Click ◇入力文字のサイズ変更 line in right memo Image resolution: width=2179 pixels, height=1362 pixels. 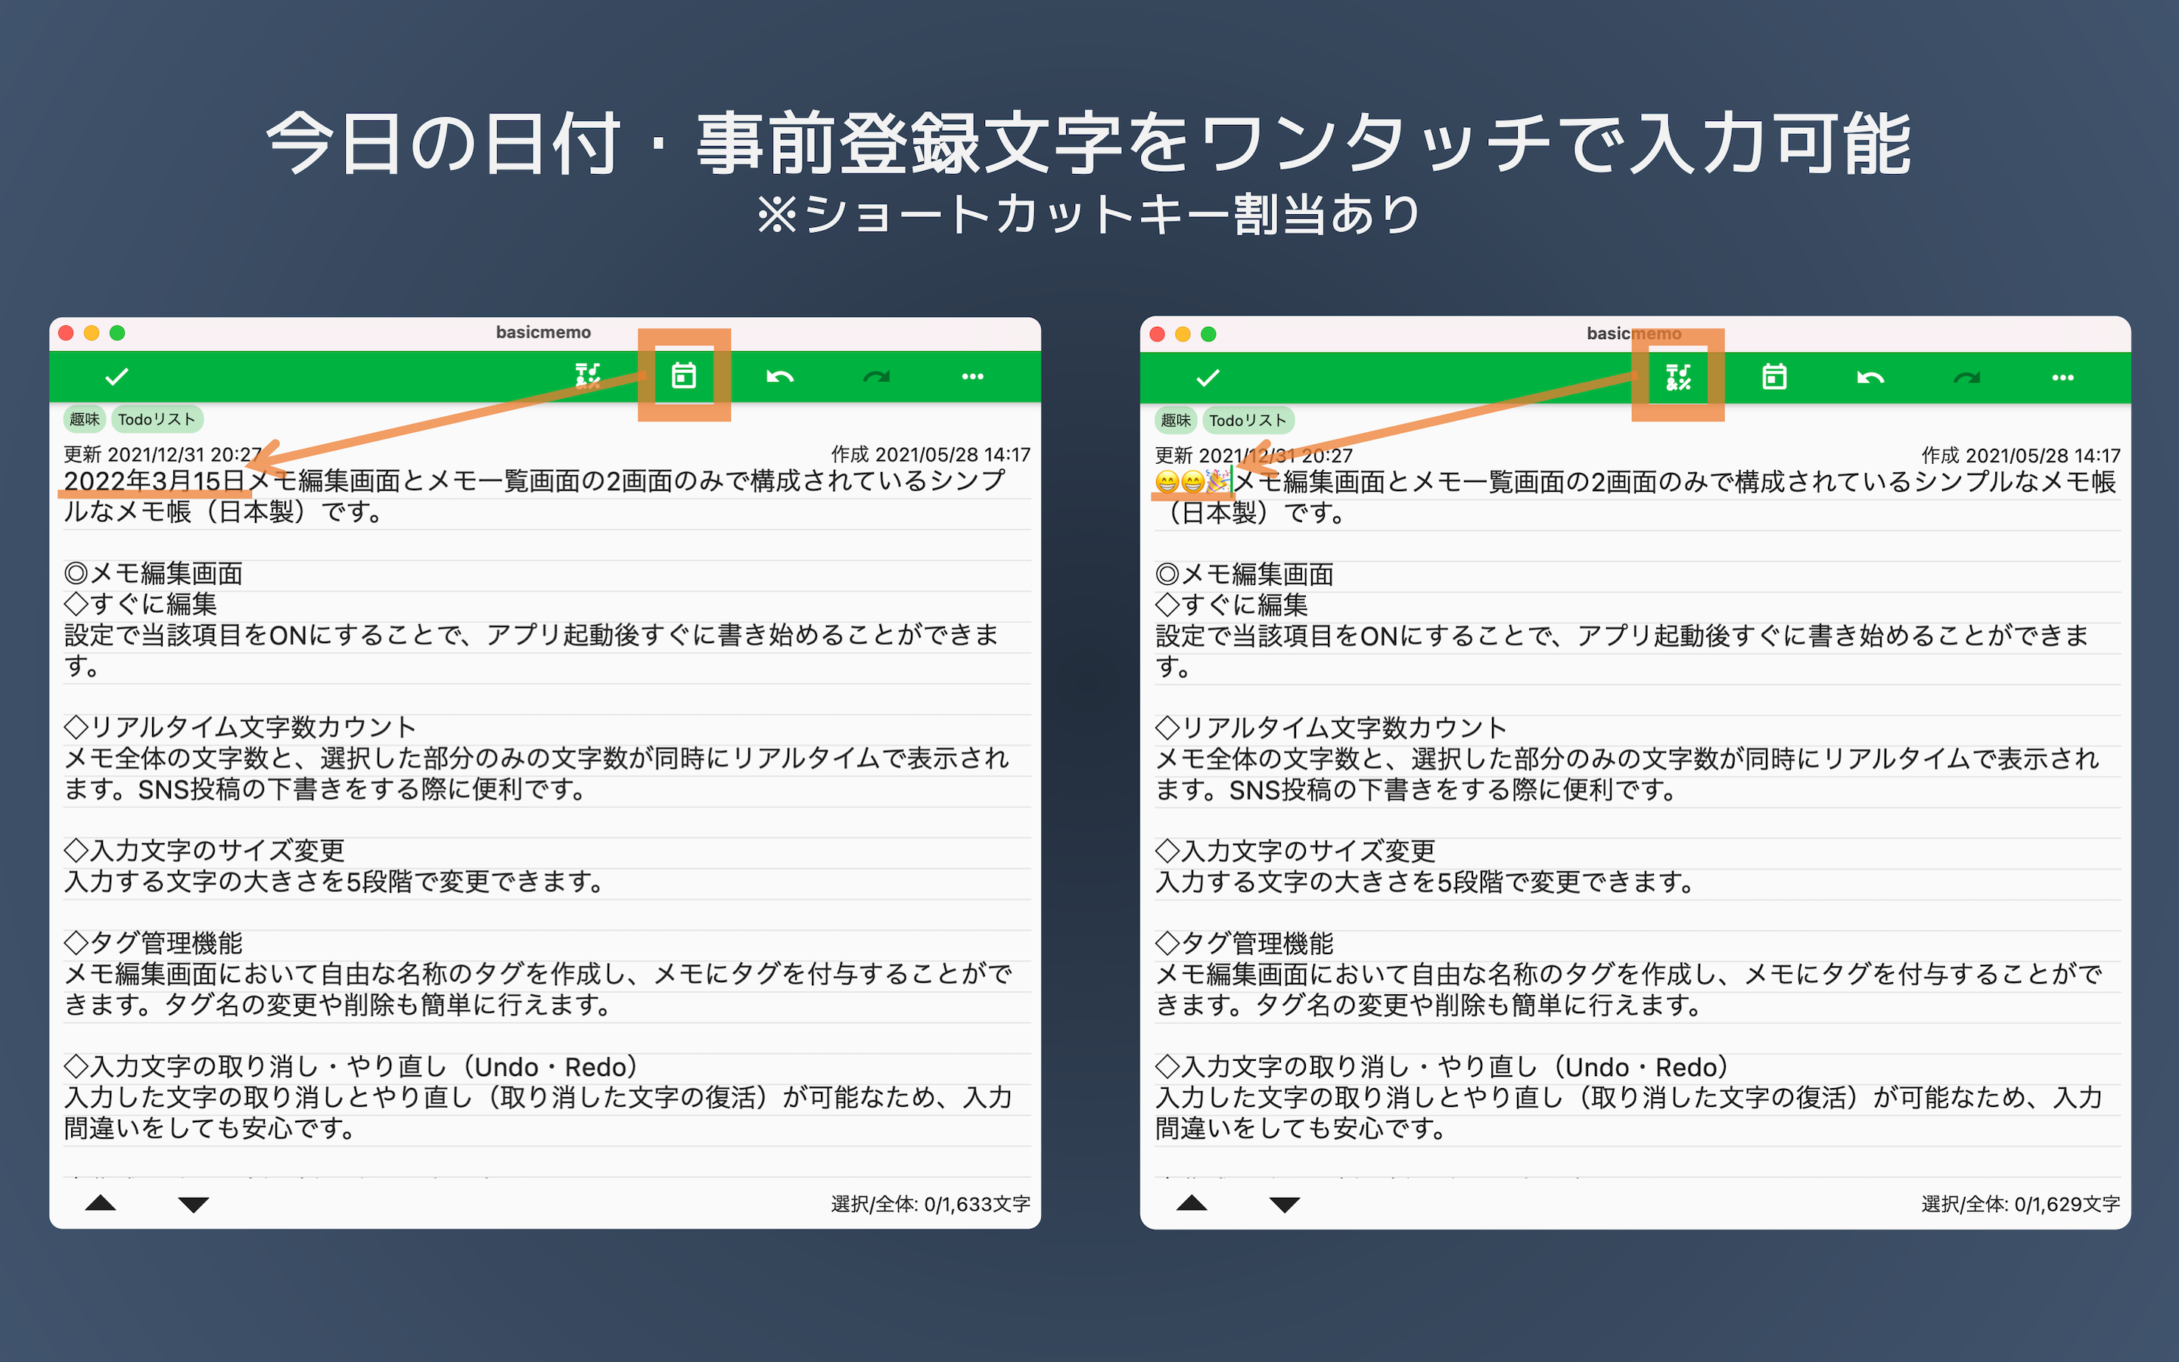click(1296, 851)
